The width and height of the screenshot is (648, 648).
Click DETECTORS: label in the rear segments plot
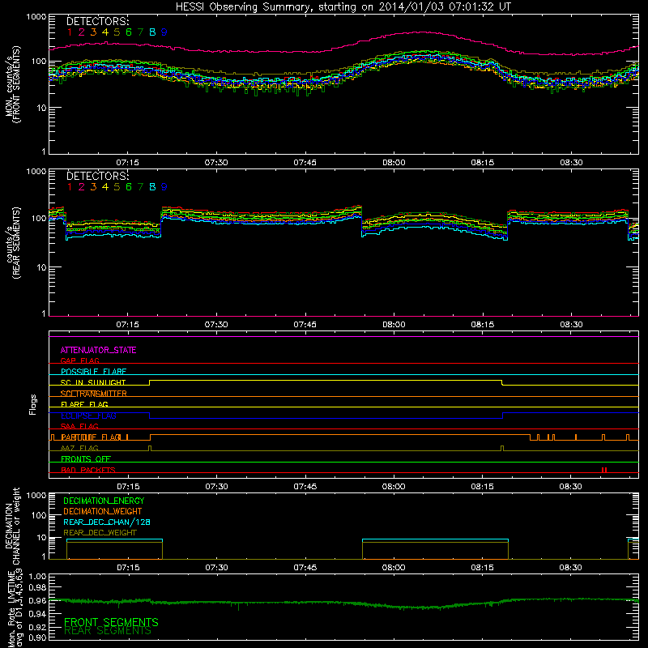pos(98,177)
